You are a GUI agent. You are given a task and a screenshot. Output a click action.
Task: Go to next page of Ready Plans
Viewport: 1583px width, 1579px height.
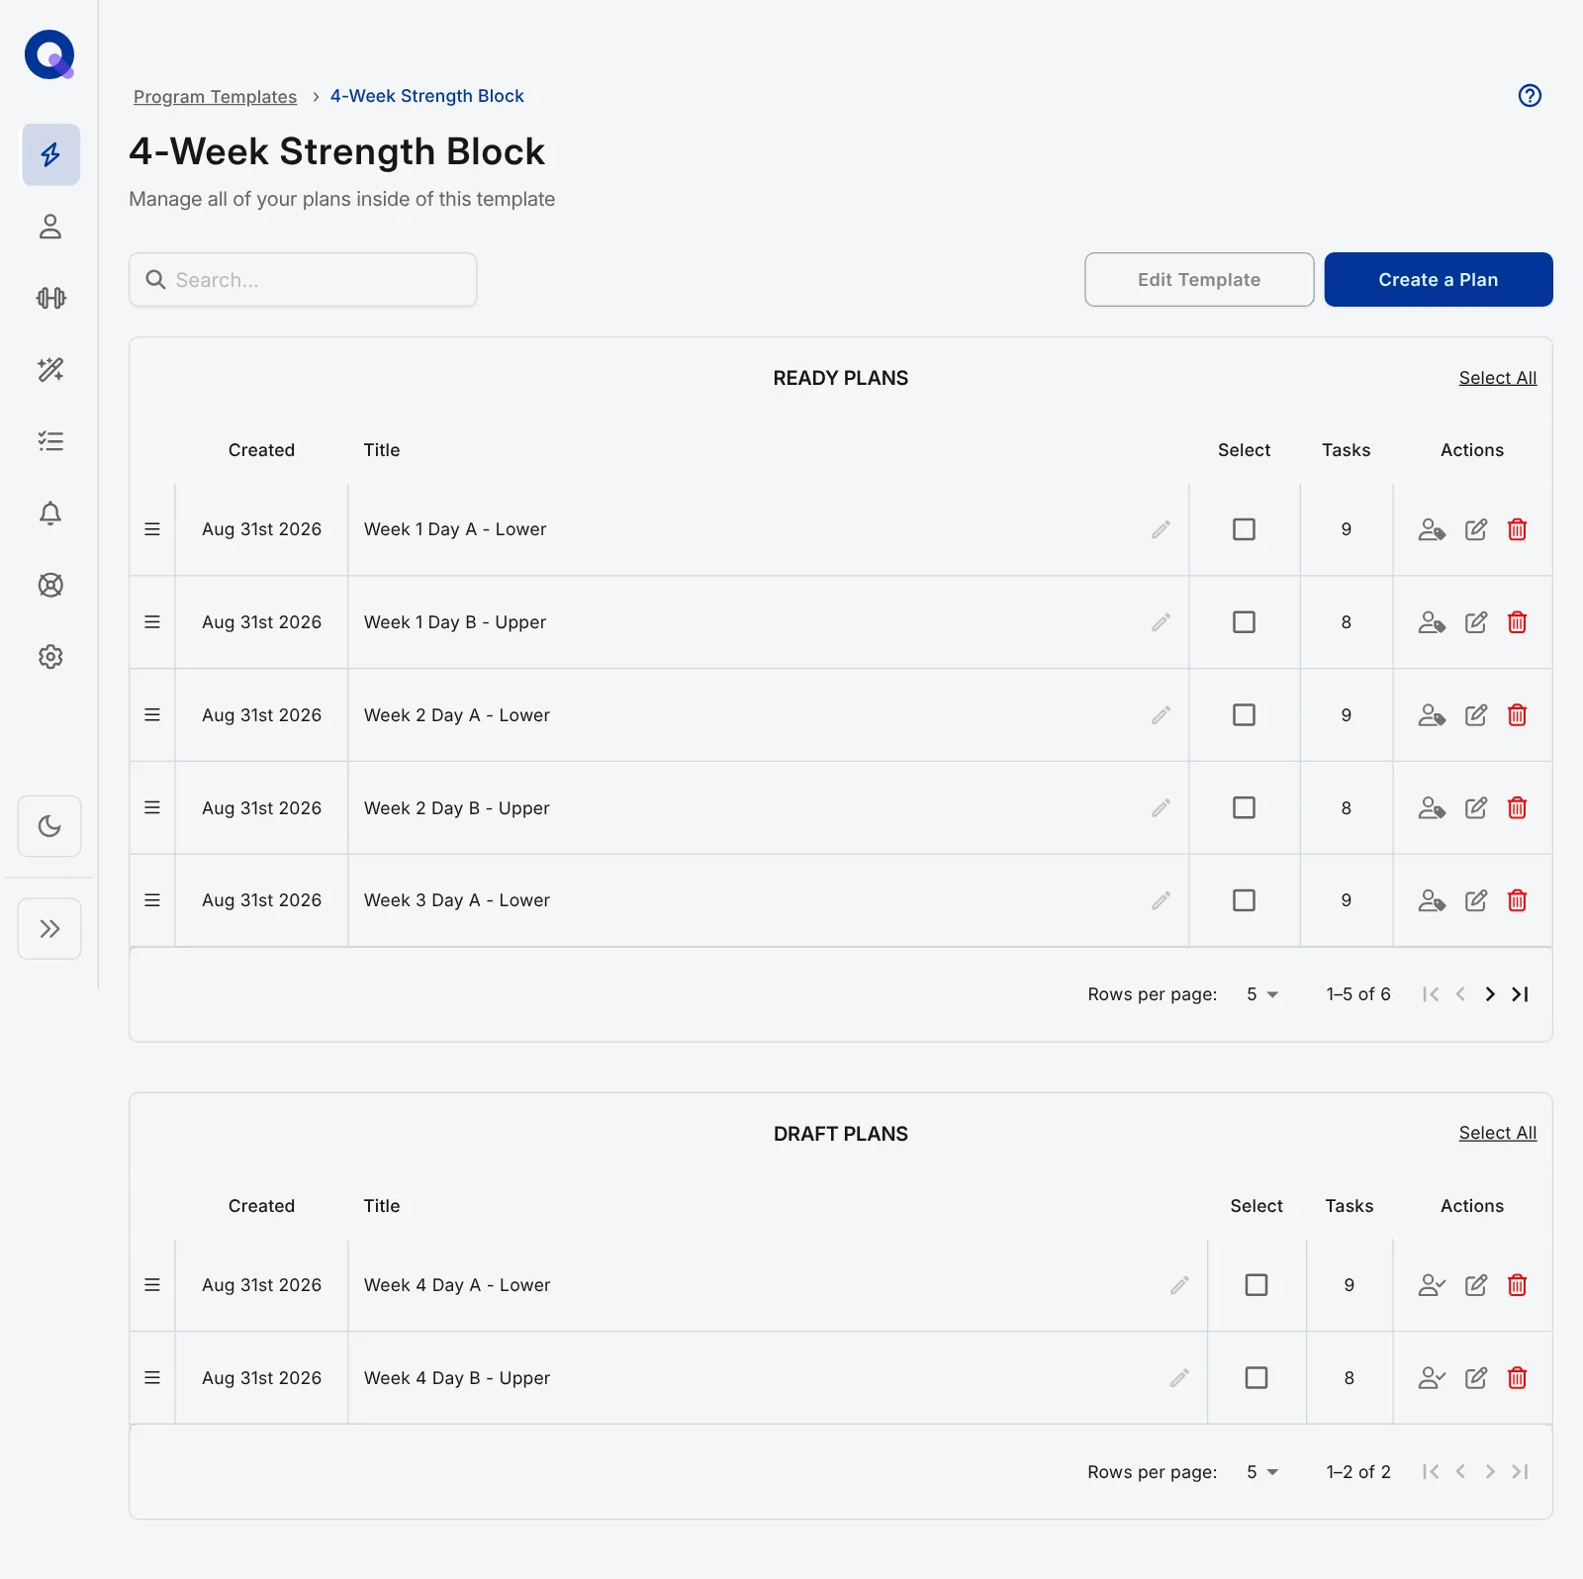[1490, 994]
